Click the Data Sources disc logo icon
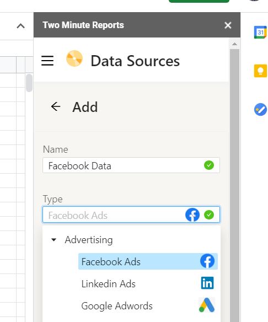 74,58
